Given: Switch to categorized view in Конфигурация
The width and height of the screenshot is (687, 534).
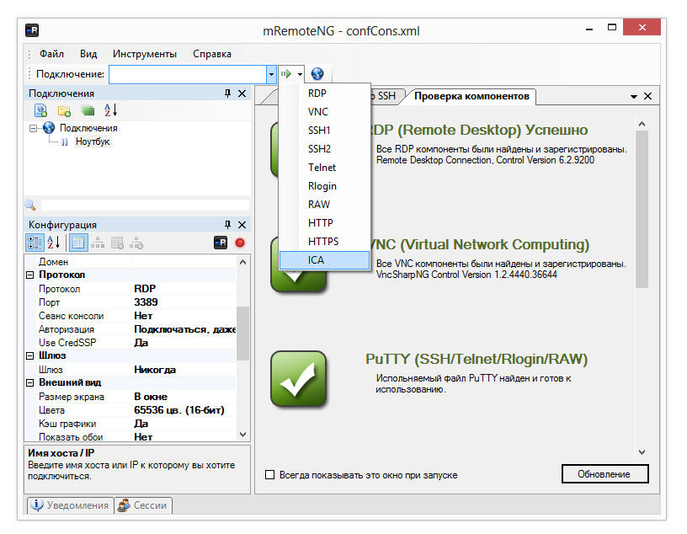Looking at the screenshot, I should click(x=35, y=243).
